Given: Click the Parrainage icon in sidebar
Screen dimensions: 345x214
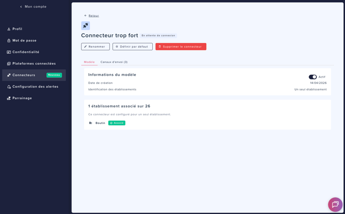Looking at the screenshot, I should click(x=9, y=98).
